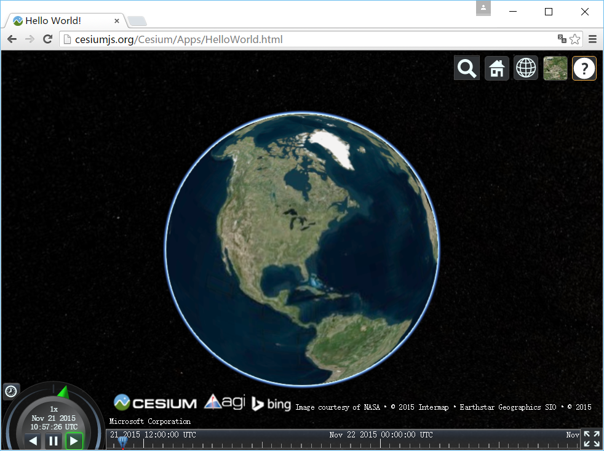
Task: Click the 12:00:00 UTC timeline label
Action: 170,435
